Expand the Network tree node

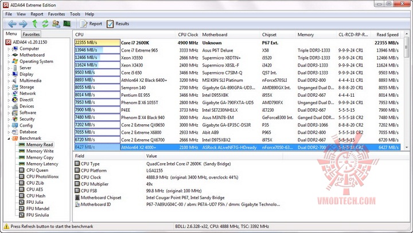(9, 93)
